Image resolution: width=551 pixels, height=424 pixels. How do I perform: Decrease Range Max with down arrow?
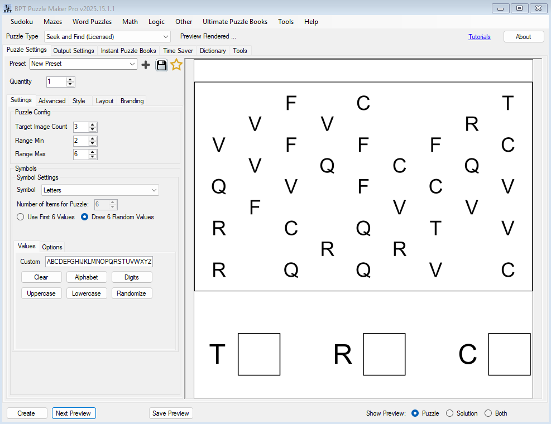tap(93, 157)
